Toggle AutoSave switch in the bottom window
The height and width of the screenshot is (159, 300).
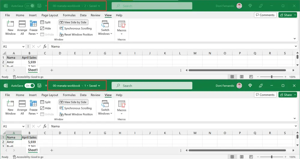coord(29,86)
